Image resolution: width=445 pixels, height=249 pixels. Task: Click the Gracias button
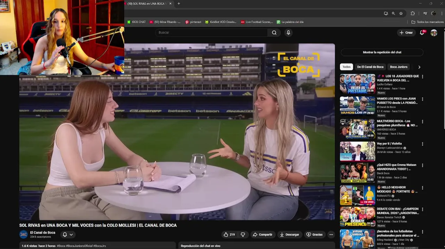[x=314, y=234]
